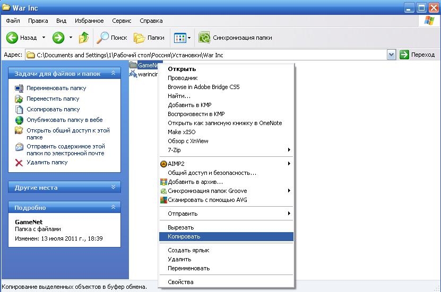Go back using the Назад arrow icon
The height and width of the screenshot is (292, 441).
(12, 38)
